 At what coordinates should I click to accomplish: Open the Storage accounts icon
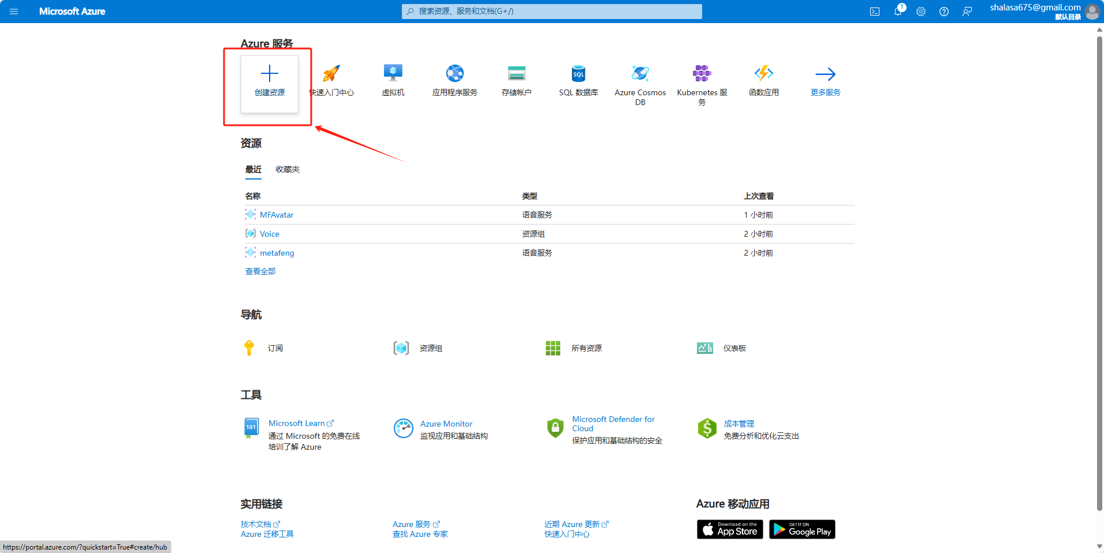tap(517, 73)
